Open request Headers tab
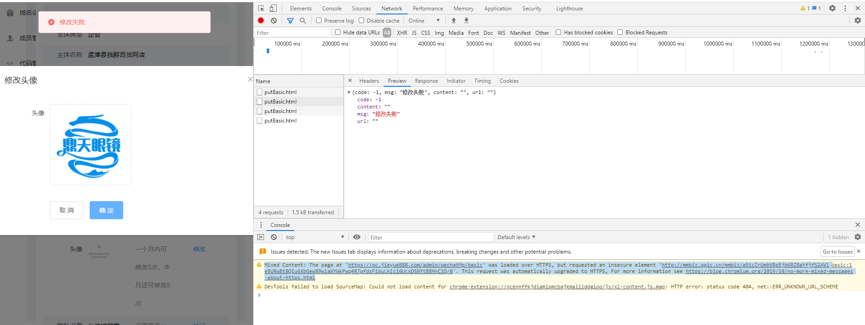The width and height of the screenshot is (865, 325). (369, 80)
